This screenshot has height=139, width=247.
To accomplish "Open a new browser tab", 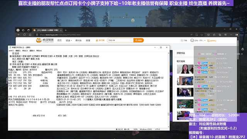I will pos(66,30).
